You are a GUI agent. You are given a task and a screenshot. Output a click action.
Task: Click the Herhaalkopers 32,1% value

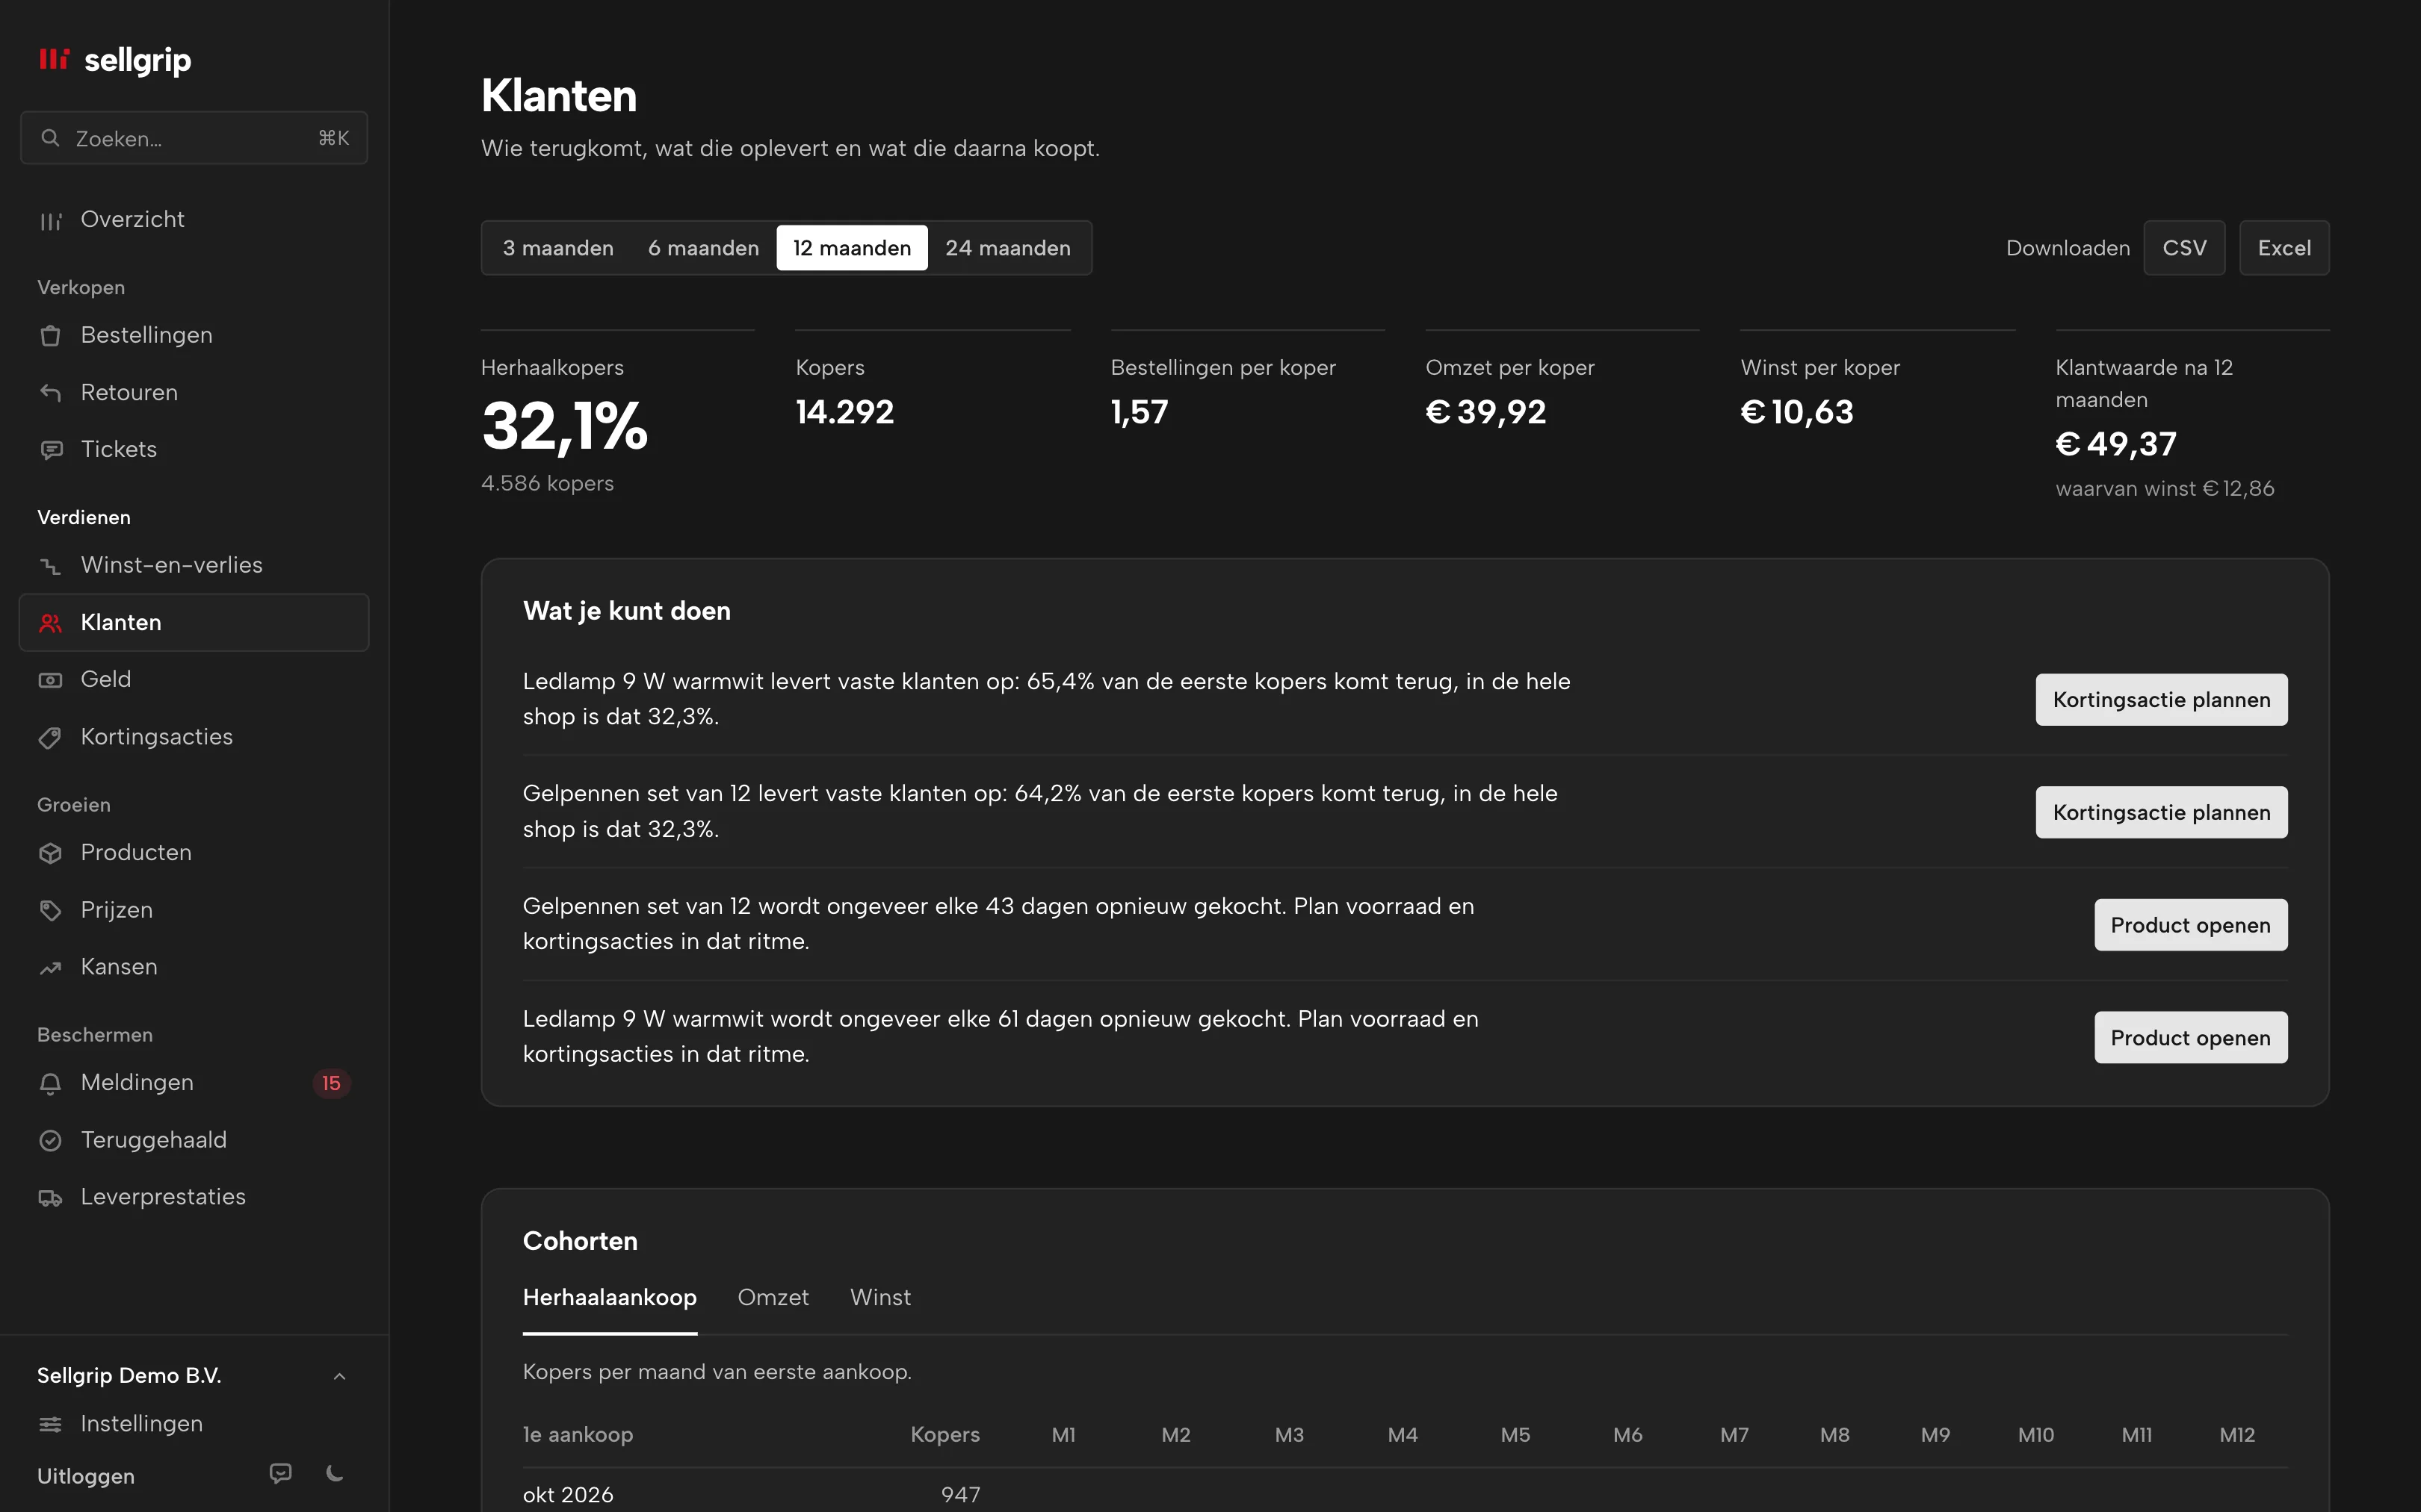[565, 427]
